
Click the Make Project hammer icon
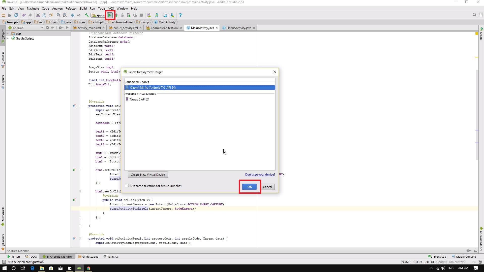coord(86,15)
